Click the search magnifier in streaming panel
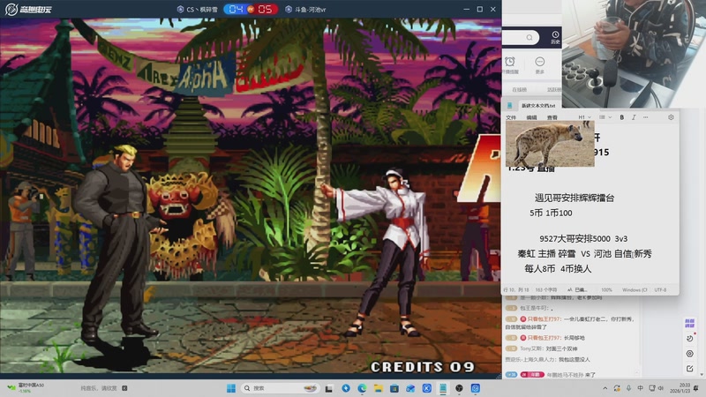Screen dimensions: 706x397 [x=529, y=37]
